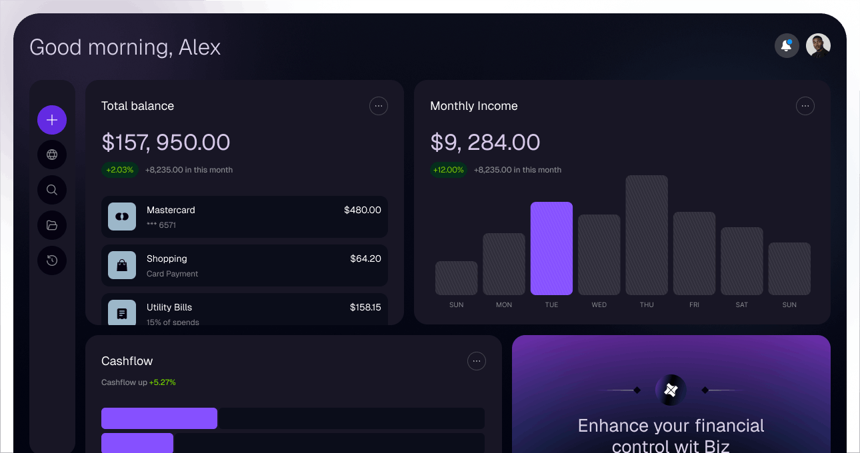Click the +12.00% badge under Monthly Income
Viewport: 860px width, 453px height.
(x=449, y=170)
